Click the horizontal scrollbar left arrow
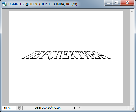Image resolution: width=136 pixels, height=112 pixels. tap(79, 108)
